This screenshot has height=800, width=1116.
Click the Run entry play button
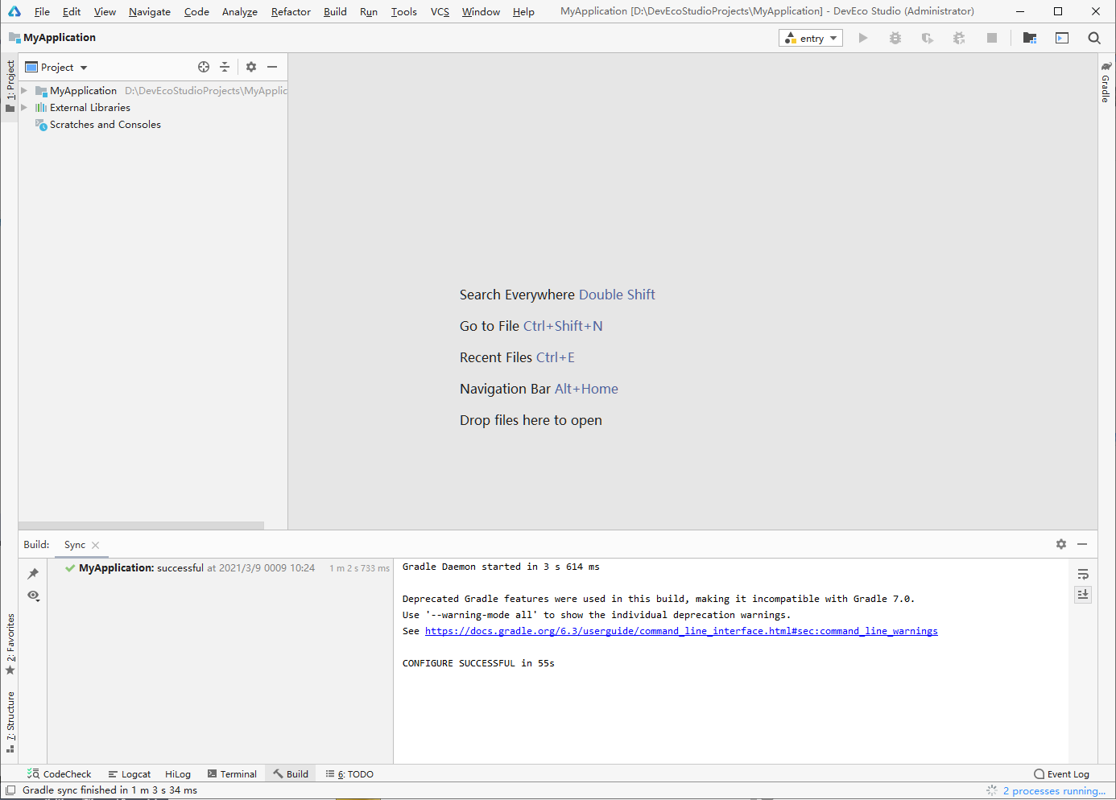[863, 38]
